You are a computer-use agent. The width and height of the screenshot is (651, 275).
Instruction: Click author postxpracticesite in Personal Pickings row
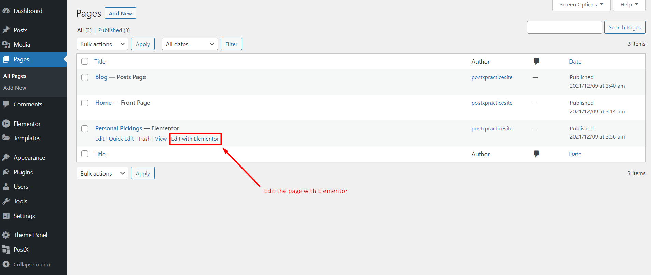tap(492, 129)
